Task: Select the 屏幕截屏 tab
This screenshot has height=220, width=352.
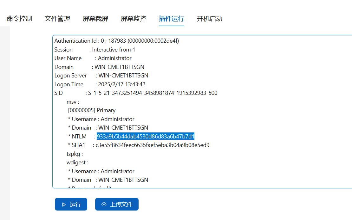Action: pyautogui.click(x=95, y=19)
